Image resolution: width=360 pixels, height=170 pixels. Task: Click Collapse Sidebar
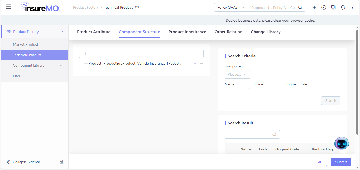pyautogui.click(x=26, y=162)
